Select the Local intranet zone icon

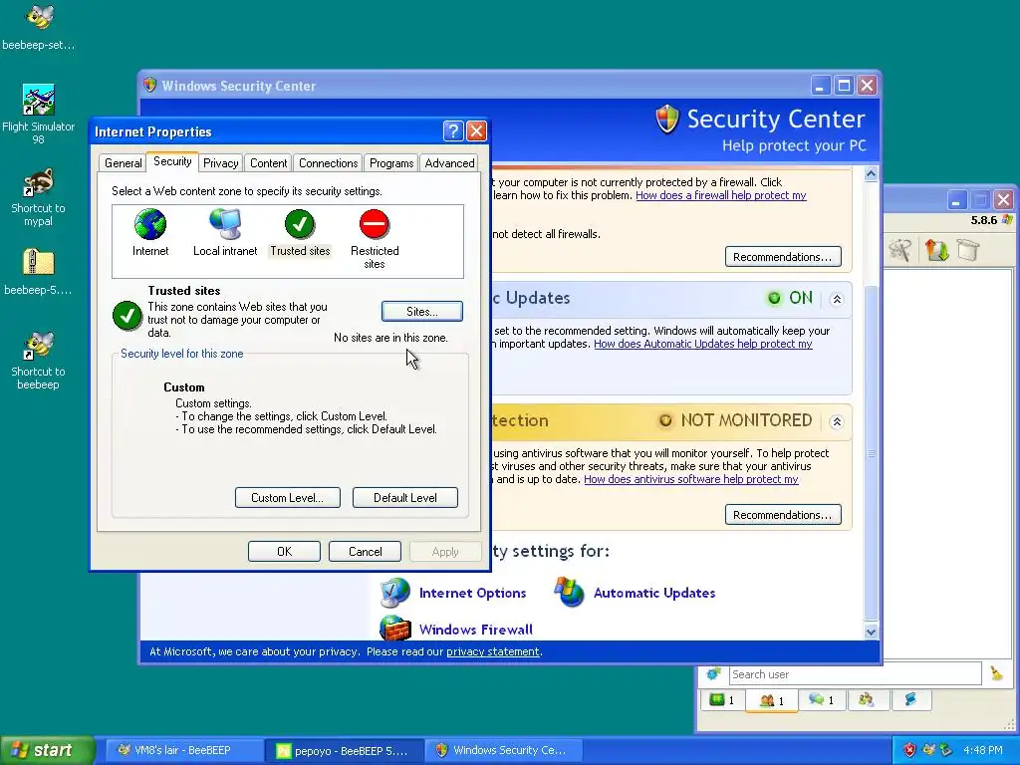click(225, 224)
